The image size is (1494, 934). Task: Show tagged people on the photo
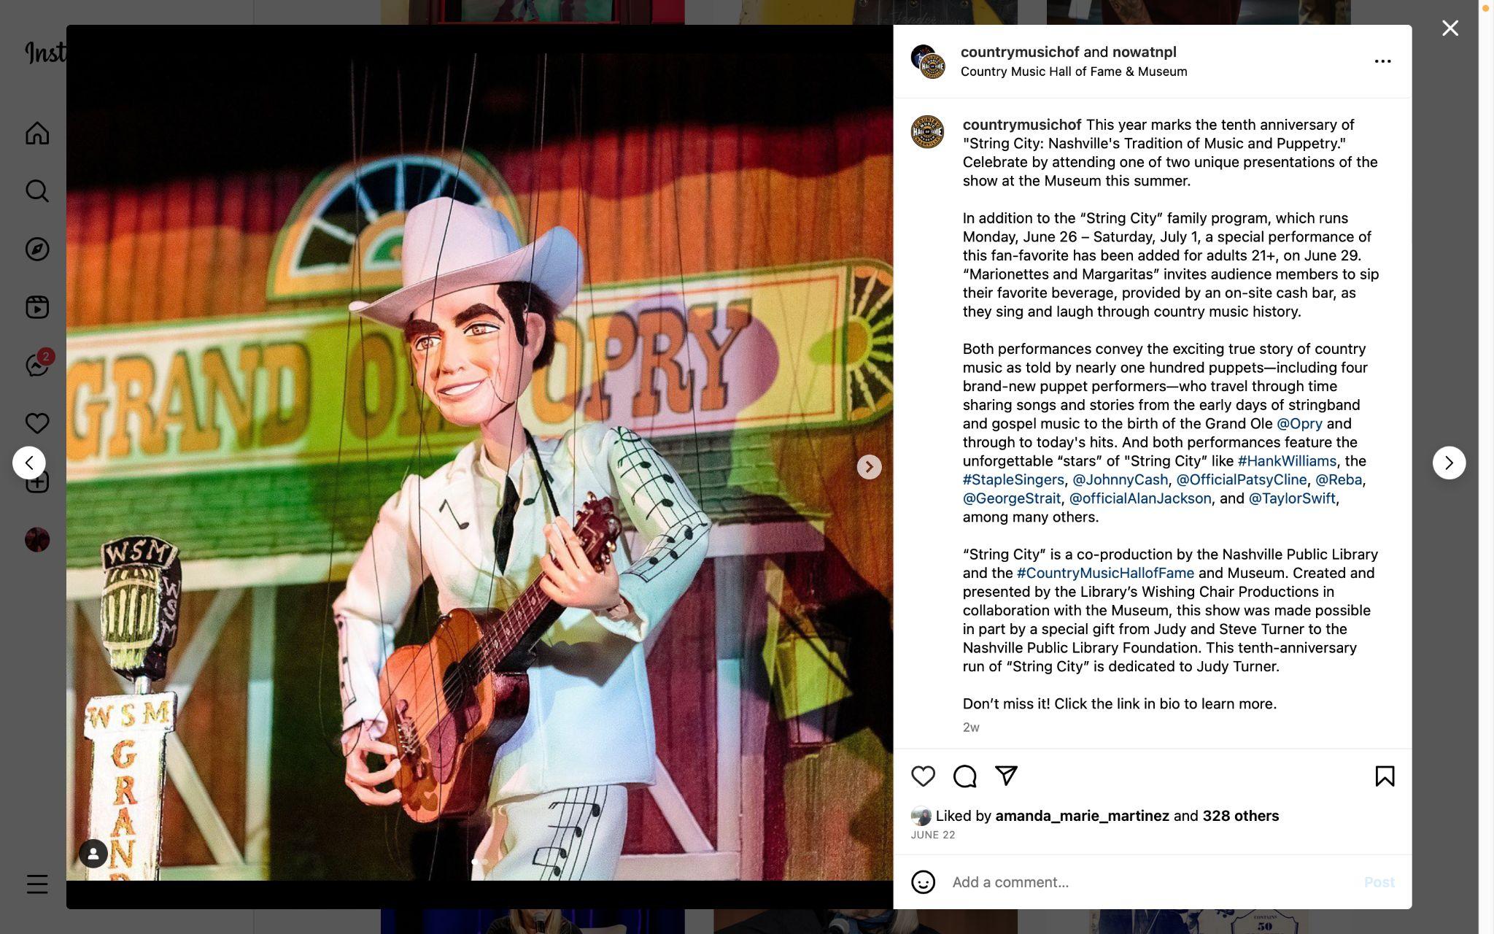[93, 853]
